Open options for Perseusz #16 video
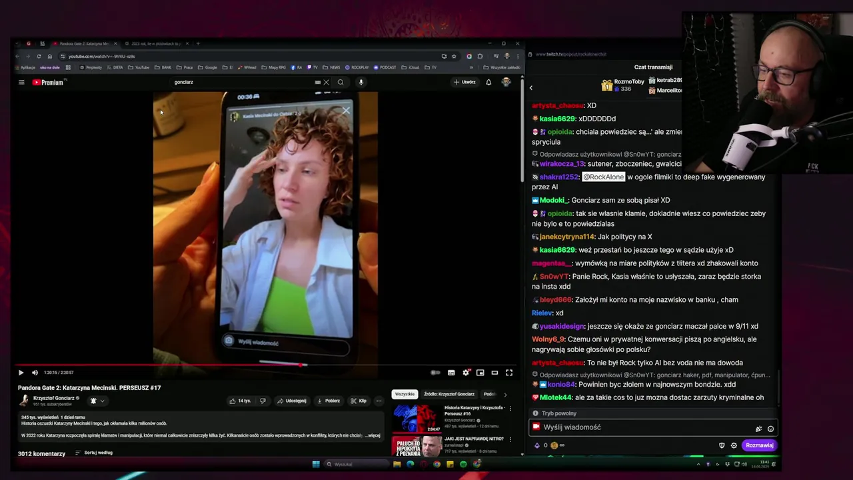The height and width of the screenshot is (480, 853). pyautogui.click(x=510, y=408)
